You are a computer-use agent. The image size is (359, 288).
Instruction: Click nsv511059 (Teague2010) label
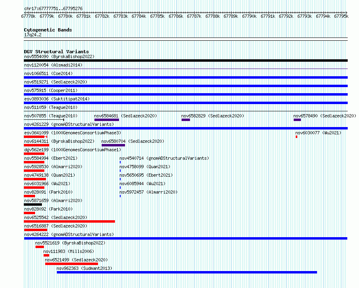click(51, 107)
